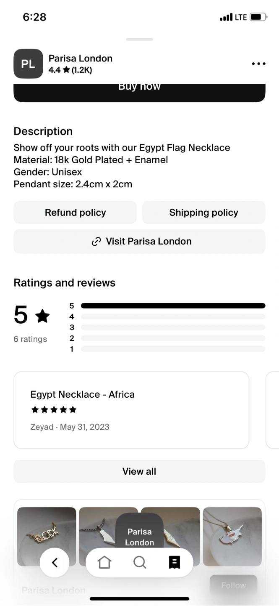Image resolution: width=279 pixels, height=606 pixels.
Task: Open the orders receipt icon
Action: click(x=175, y=562)
